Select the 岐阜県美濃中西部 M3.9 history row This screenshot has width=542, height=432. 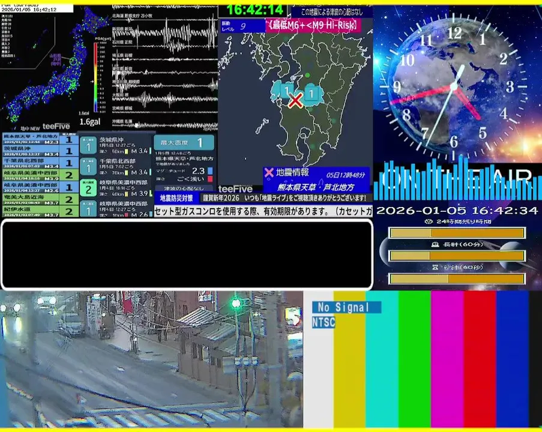[40, 175]
